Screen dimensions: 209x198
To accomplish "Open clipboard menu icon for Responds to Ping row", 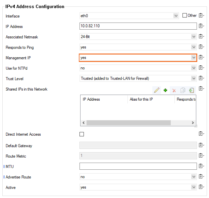I will point(201,47).
